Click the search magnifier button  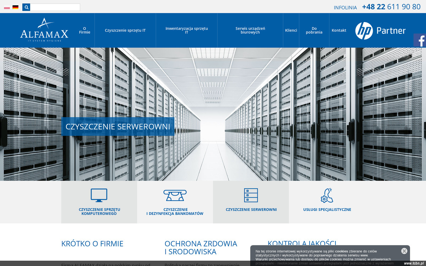pos(26,7)
